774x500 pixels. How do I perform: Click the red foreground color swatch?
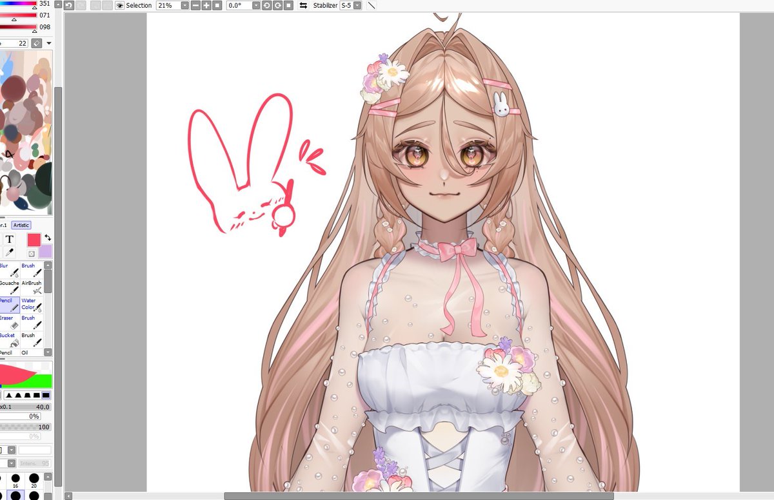[x=34, y=239]
